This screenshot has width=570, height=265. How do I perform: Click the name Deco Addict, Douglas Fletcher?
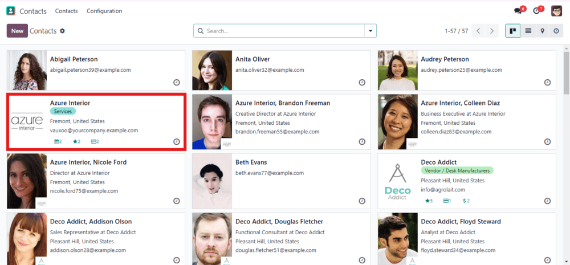[279, 222]
